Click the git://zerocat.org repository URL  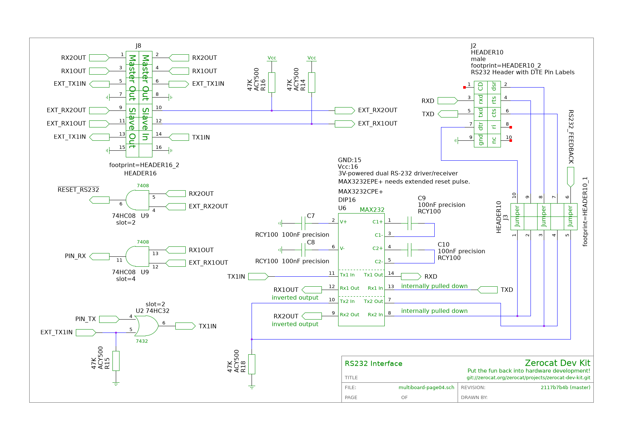pyautogui.click(x=528, y=378)
